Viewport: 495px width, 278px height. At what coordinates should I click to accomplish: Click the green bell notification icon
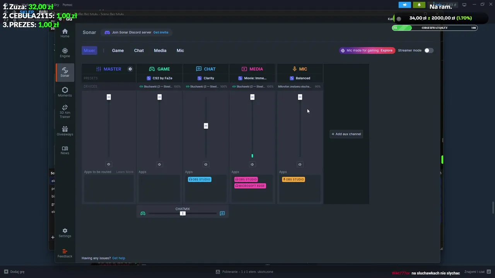click(419, 5)
